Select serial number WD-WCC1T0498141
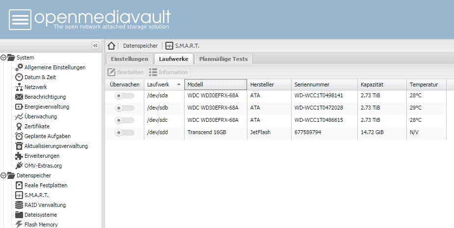 (x=319, y=95)
